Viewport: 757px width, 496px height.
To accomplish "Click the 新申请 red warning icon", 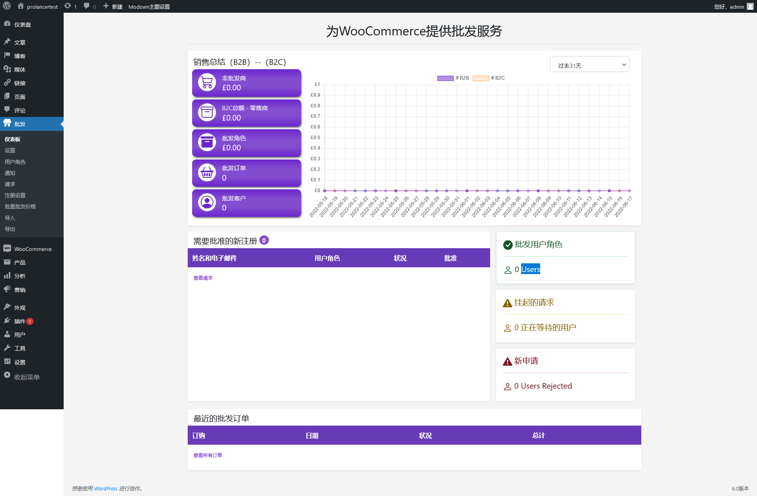I will 508,362.
